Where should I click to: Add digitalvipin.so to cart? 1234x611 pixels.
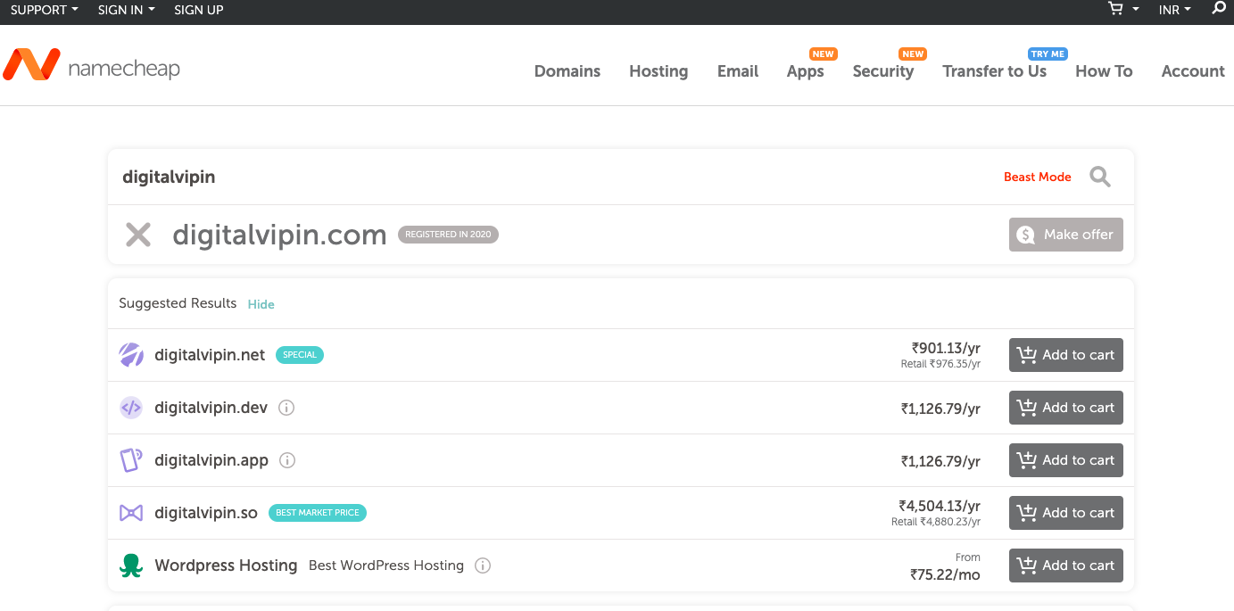pyautogui.click(x=1066, y=513)
